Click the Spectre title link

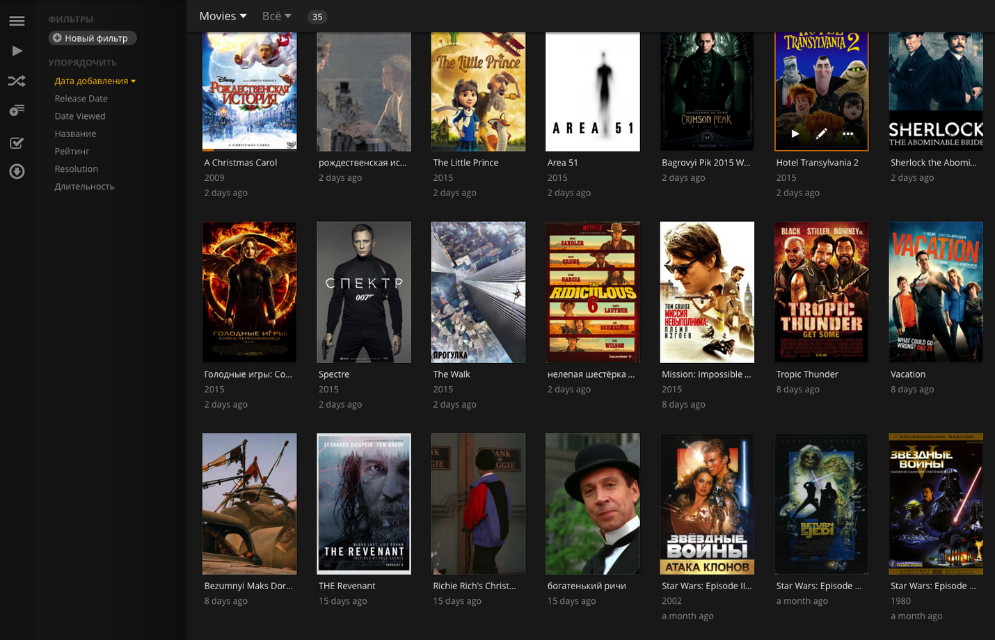tap(333, 374)
